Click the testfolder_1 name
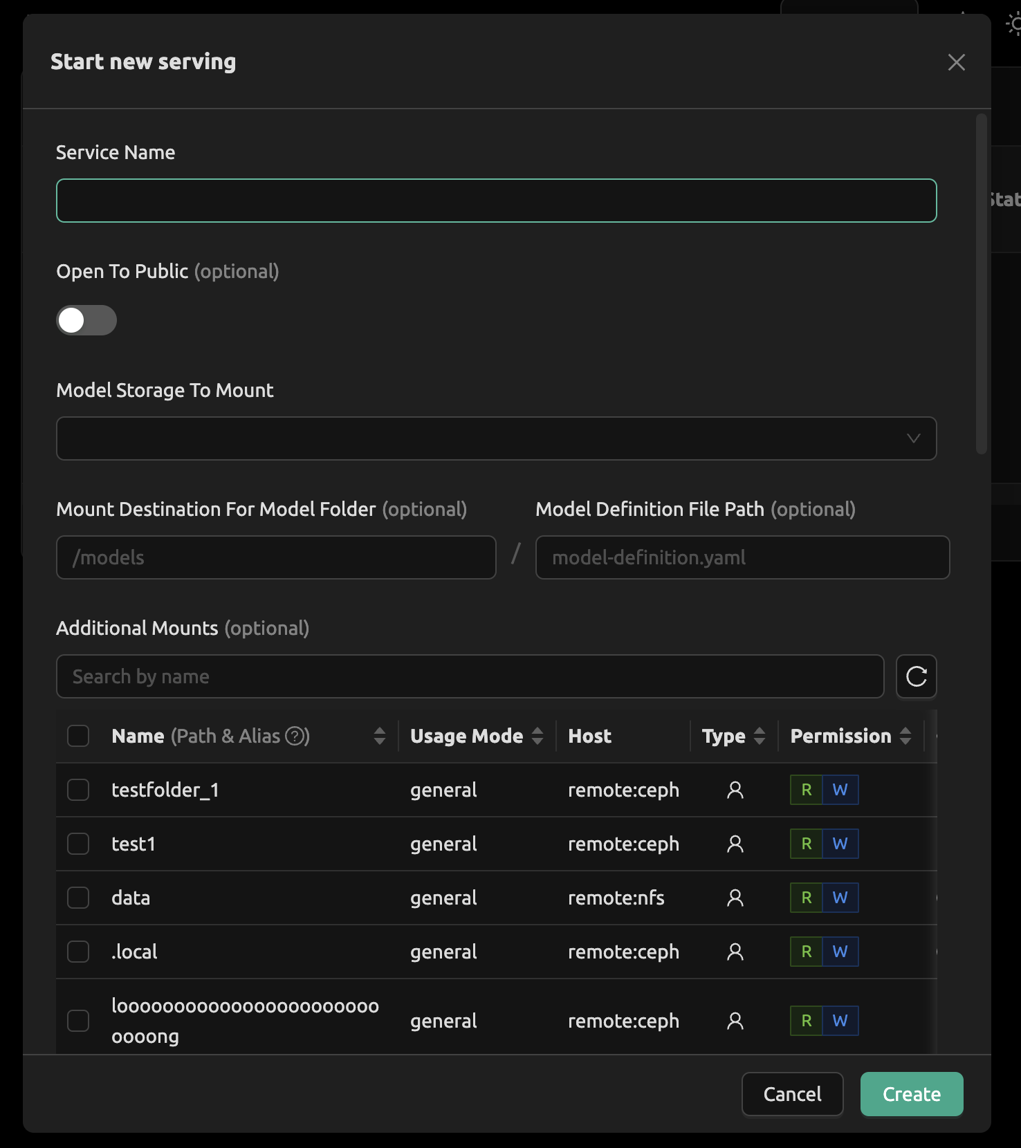This screenshot has width=1021, height=1148. pos(165,790)
